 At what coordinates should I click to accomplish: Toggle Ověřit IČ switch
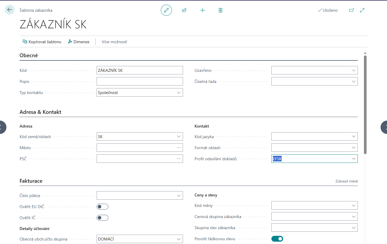102,218
